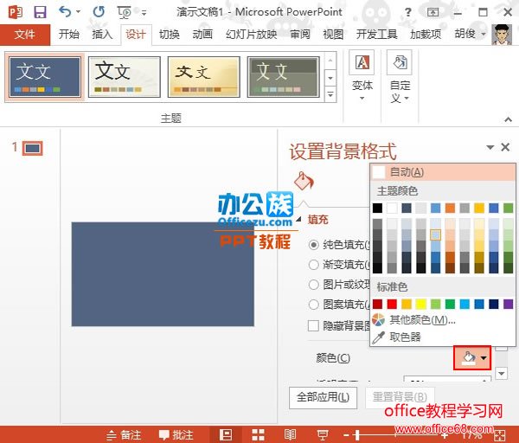Pick the standard red color swatch

click(392, 304)
